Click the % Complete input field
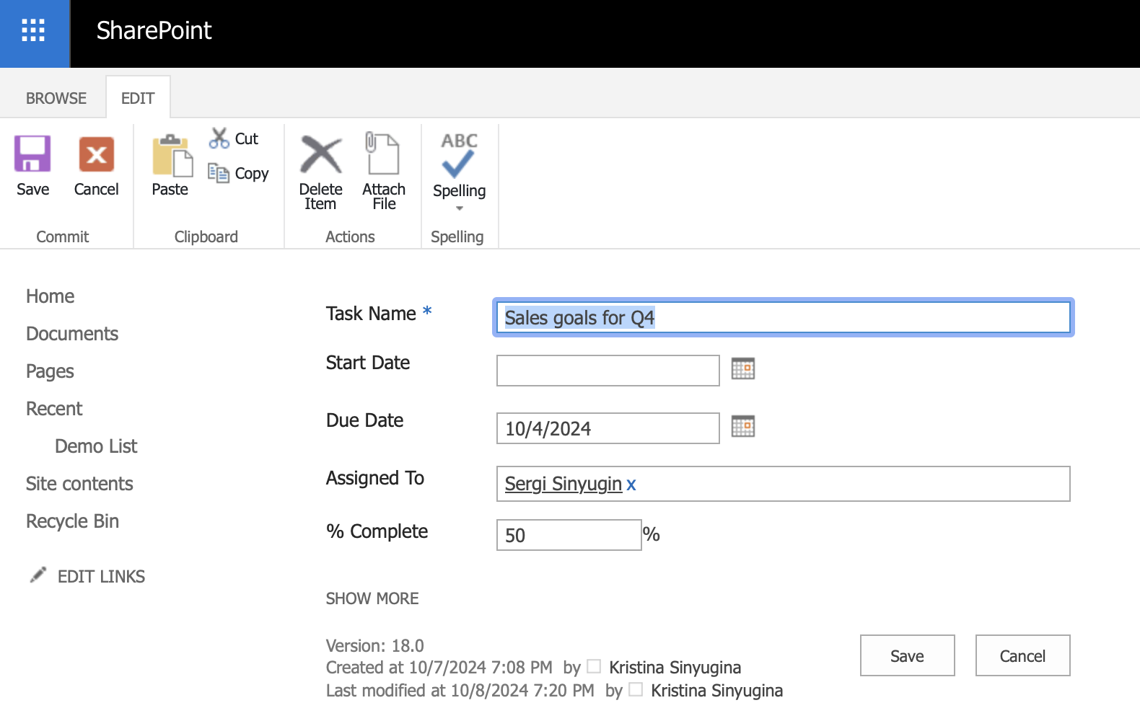The width and height of the screenshot is (1140, 721). coord(569,535)
